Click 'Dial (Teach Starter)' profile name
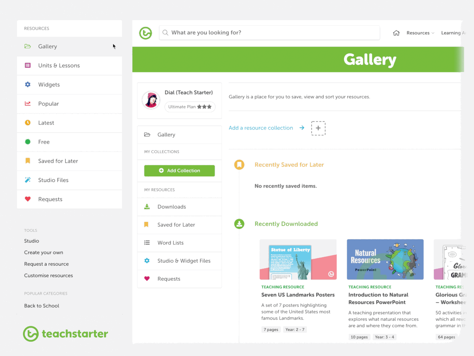The image size is (474, 356). 189,93
